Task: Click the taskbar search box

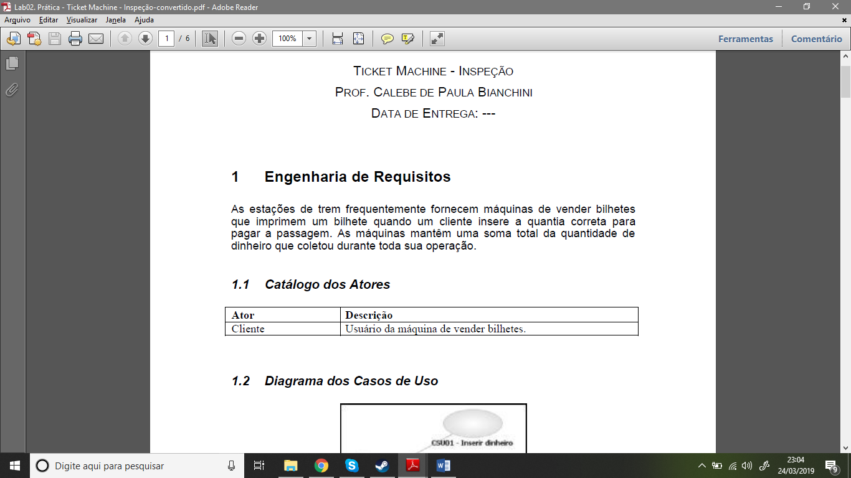Action: pos(137,466)
